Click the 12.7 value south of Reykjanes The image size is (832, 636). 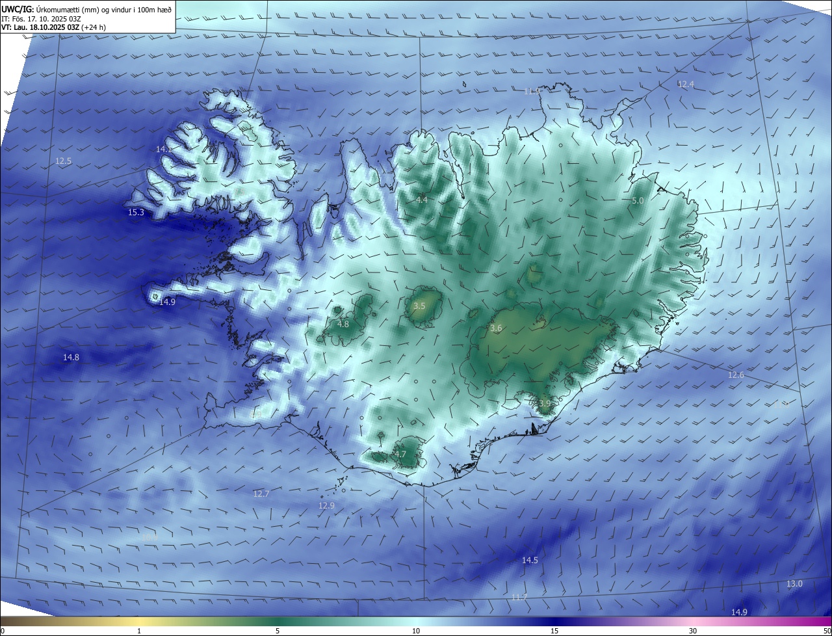[x=261, y=494]
